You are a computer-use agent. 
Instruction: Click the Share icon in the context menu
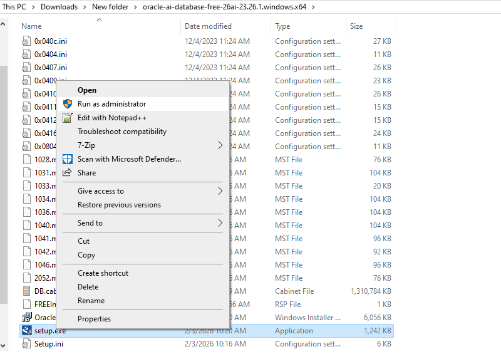[x=67, y=173]
